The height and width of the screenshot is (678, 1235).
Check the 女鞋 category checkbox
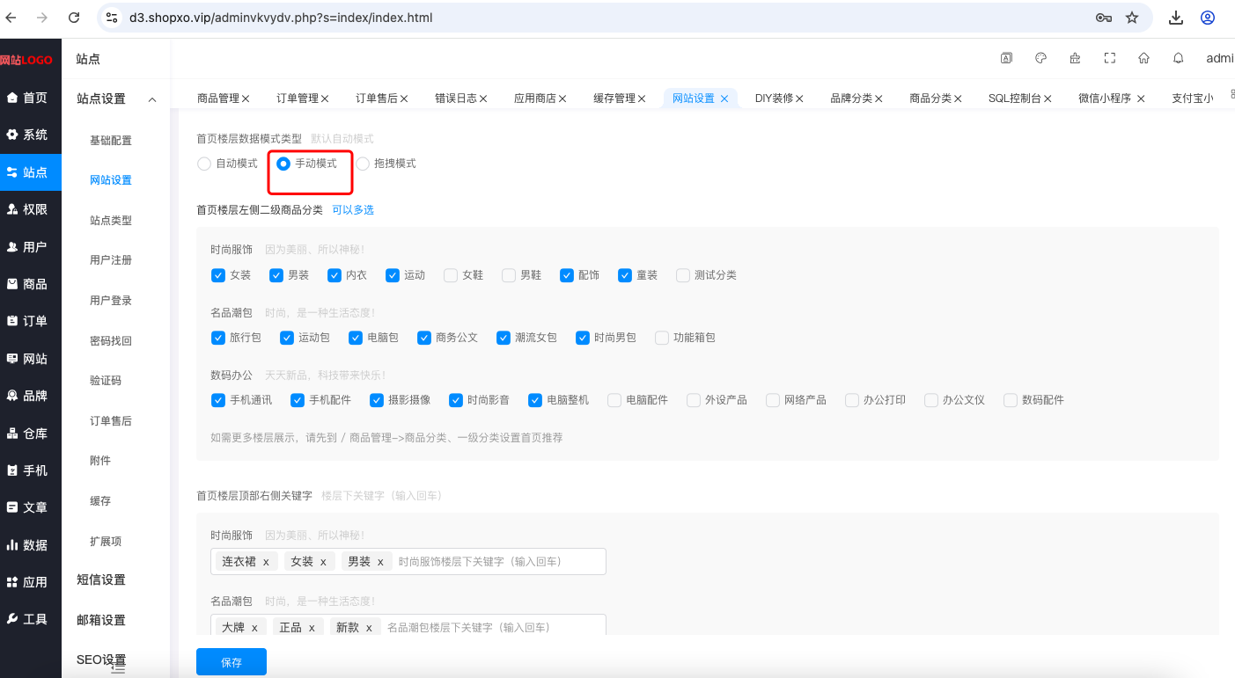pyautogui.click(x=451, y=275)
